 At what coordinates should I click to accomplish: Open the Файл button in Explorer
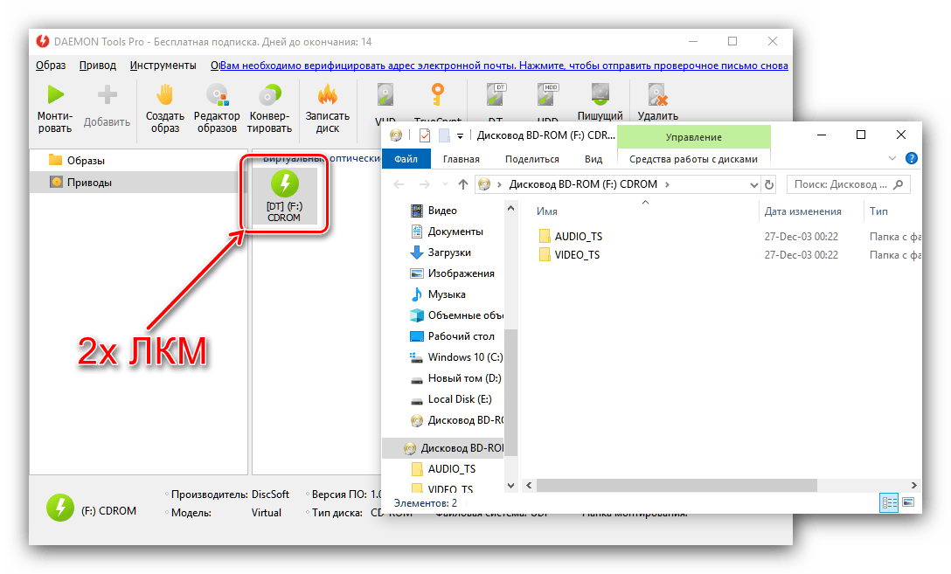(x=406, y=159)
